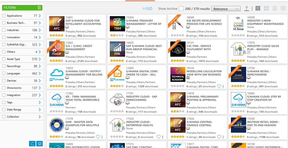288x148 pixels.
Task: Click AFC thumbnail of Intelligent Accounting demo
Action: (57, 24)
